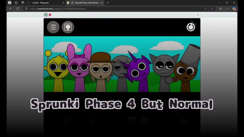The image size is (244, 137).
Task: Close the scratch - Búsqueda tab
Action: coord(63,3)
